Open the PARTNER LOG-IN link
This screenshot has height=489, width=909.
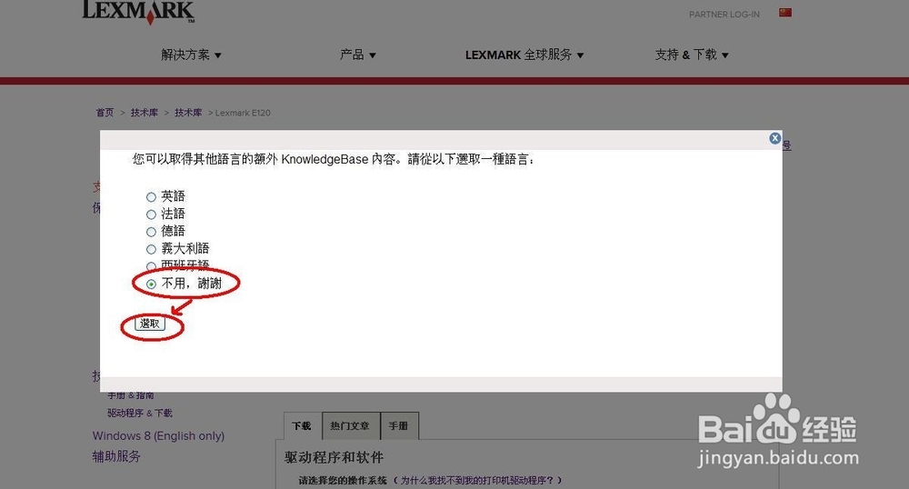click(724, 15)
